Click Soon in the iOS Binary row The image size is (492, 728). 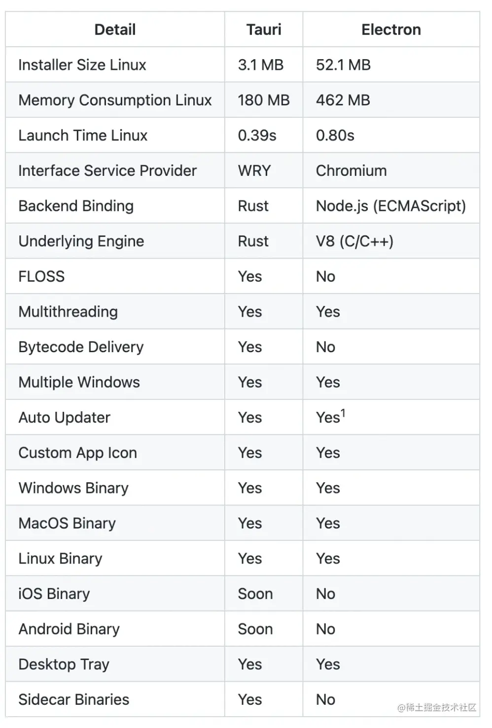[x=255, y=594]
